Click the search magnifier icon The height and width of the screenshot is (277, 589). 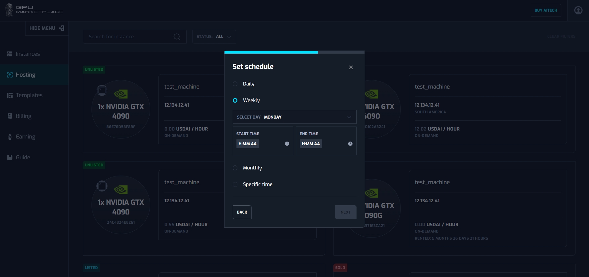click(177, 37)
